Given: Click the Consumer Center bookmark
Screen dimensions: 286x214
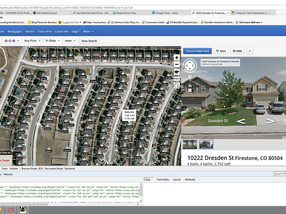Looking at the screenshot, I should (x=153, y=22).
